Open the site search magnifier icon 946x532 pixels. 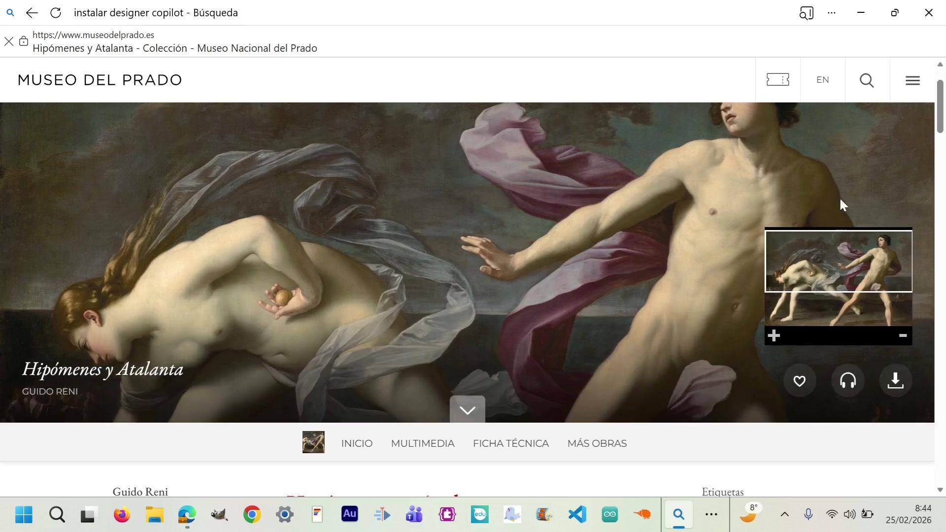[867, 80]
